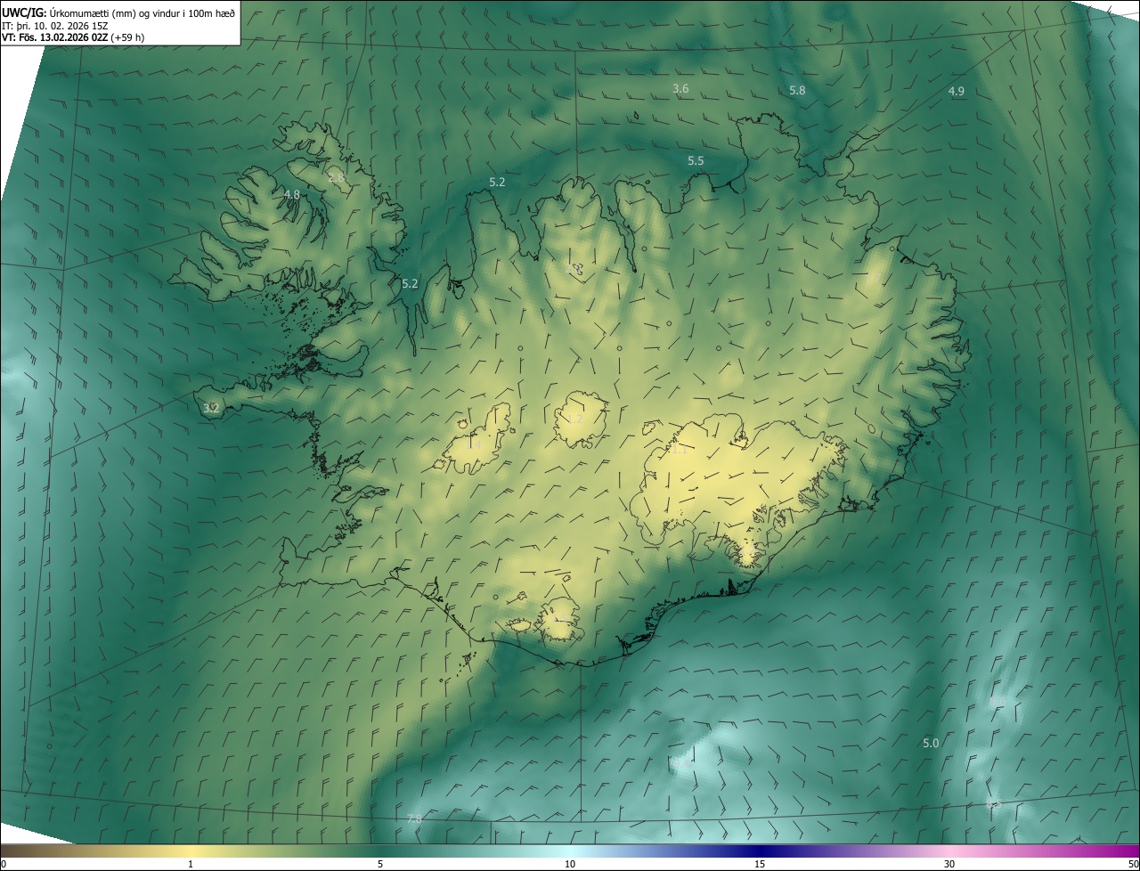Click the 3.6 precipitation value label
Viewport: 1140px width, 871px height.
pos(680,88)
